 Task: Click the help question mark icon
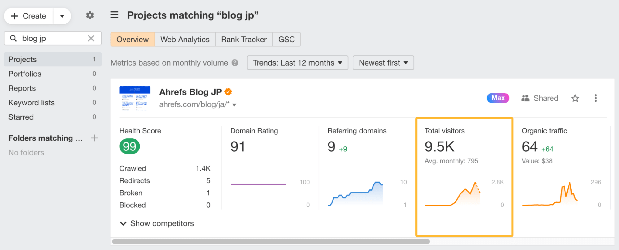click(235, 63)
